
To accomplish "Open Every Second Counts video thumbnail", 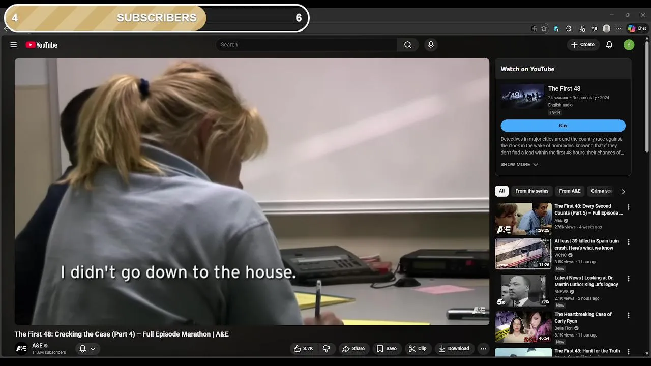I will pos(523,219).
